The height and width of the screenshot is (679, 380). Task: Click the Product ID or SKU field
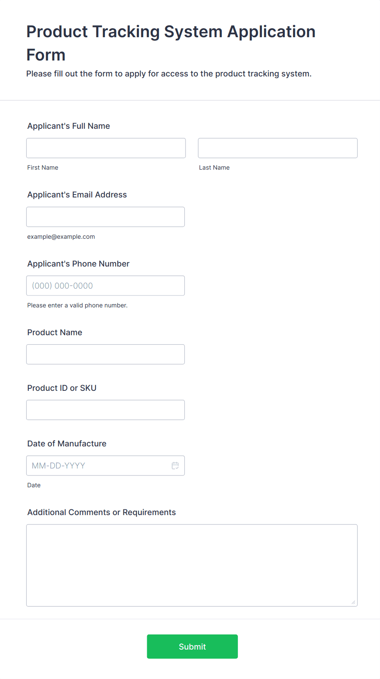coord(105,410)
